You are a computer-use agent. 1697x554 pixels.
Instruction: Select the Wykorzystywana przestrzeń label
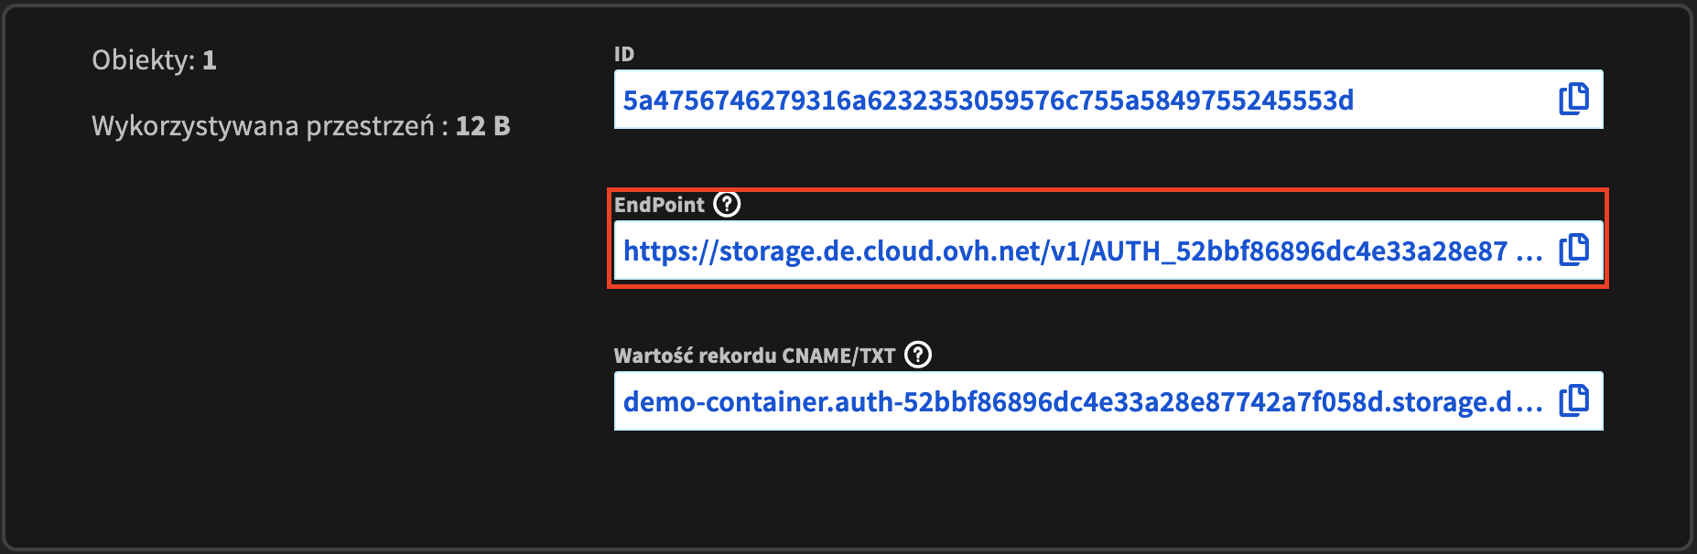263,126
